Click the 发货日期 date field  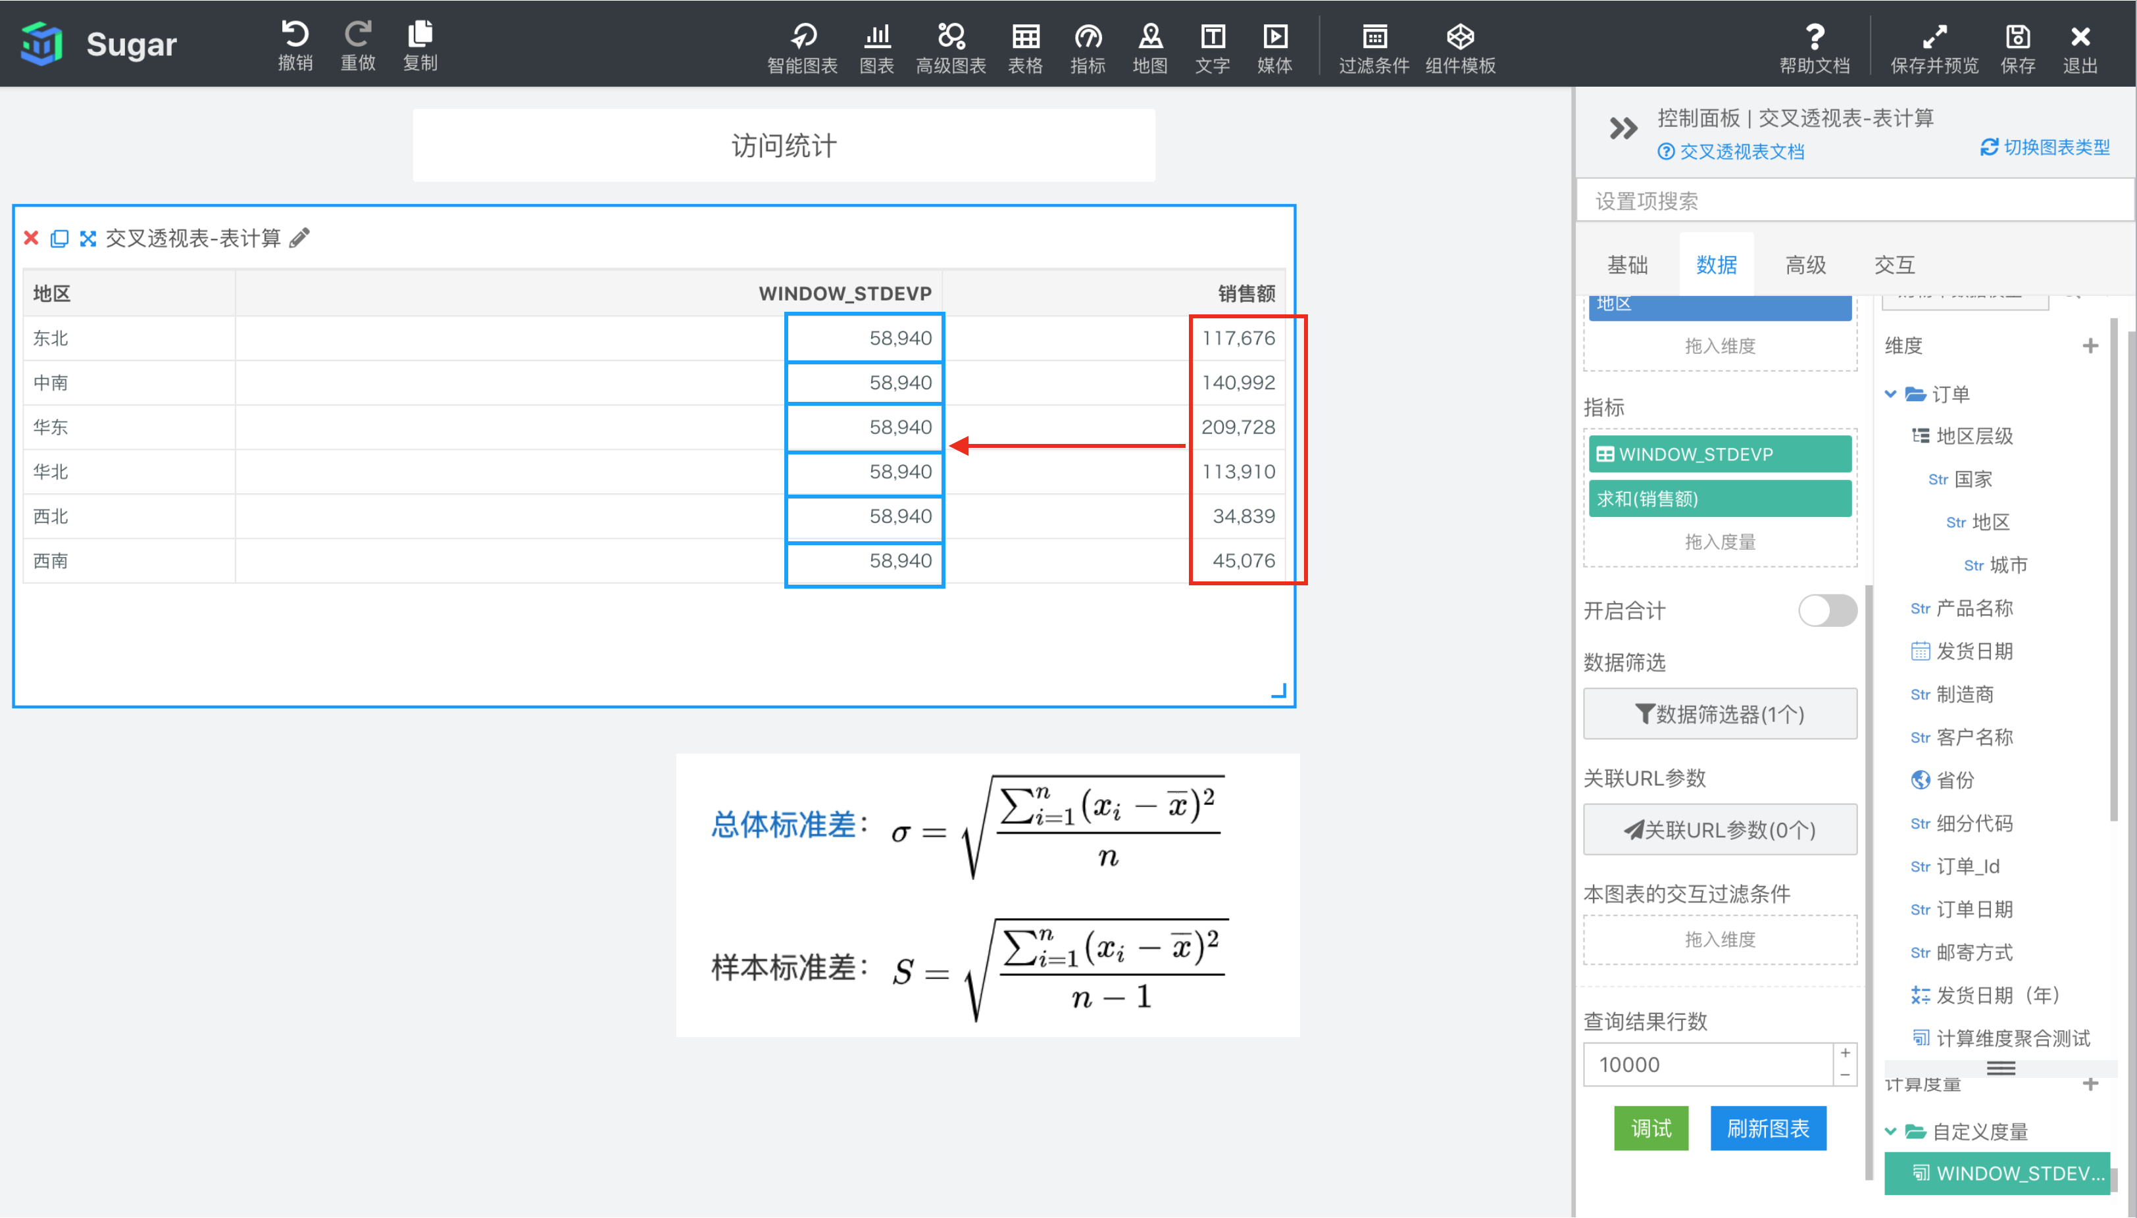(x=1962, y=651)
